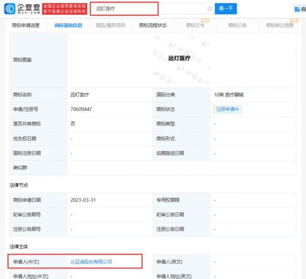Click the Qcc.com logo icon

click(x=10, y=9)
